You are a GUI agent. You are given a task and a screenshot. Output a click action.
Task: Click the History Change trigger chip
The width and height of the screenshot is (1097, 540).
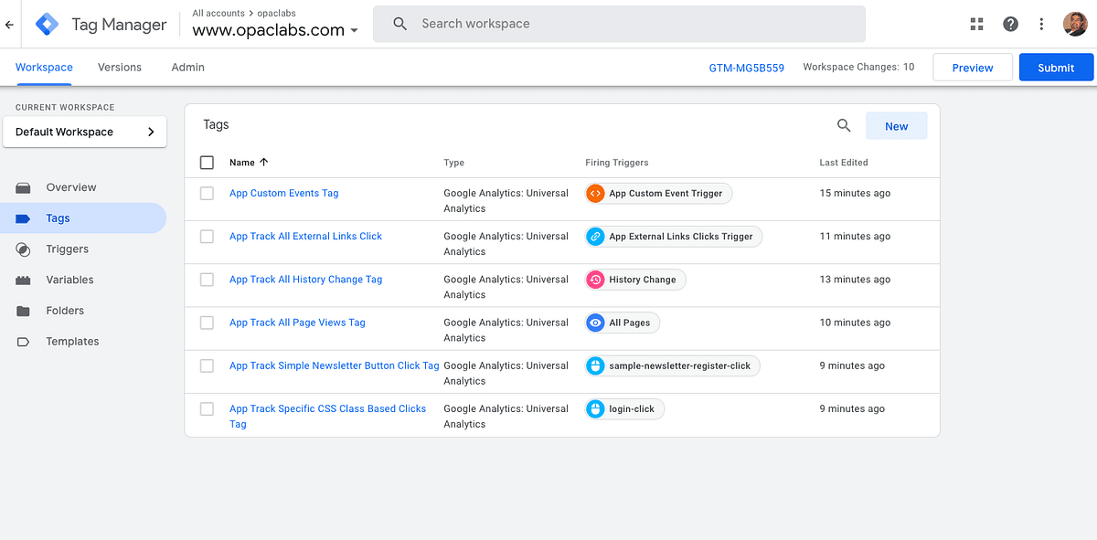pyautogui.click(x=635, y=280)
